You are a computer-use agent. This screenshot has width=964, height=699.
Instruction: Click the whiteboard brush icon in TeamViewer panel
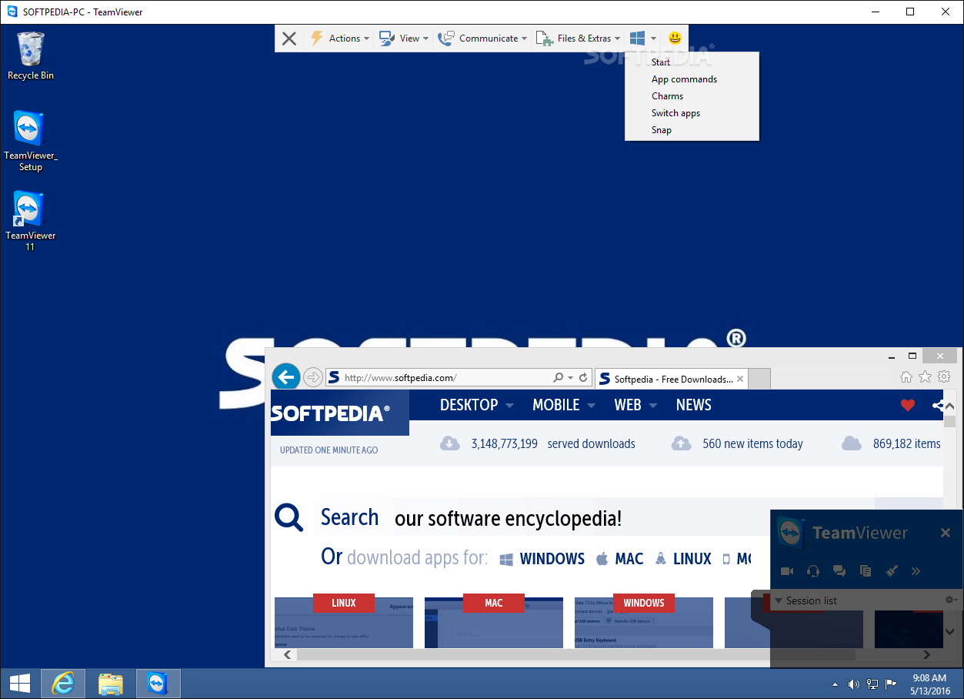(x=892, y=571)
